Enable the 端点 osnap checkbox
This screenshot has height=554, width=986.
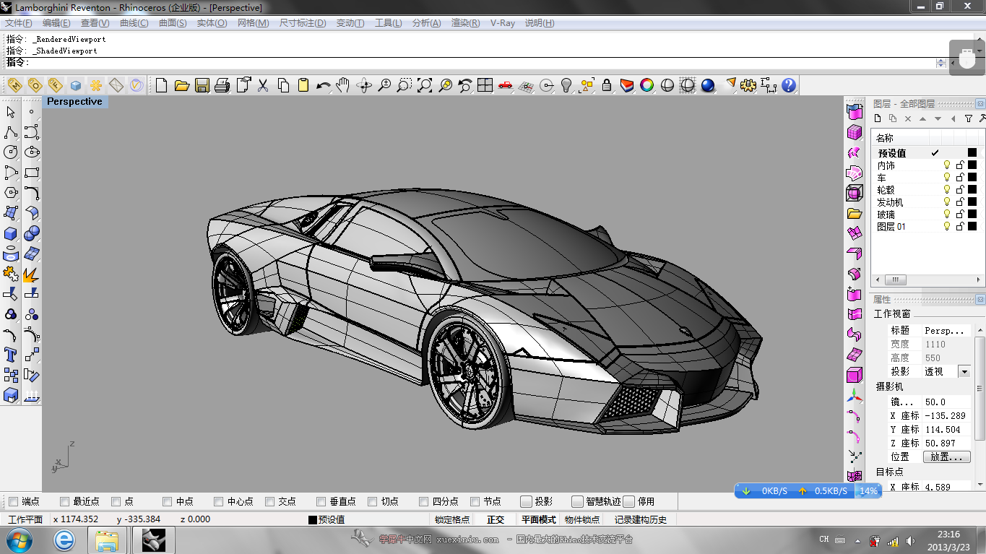pos(12,501)
